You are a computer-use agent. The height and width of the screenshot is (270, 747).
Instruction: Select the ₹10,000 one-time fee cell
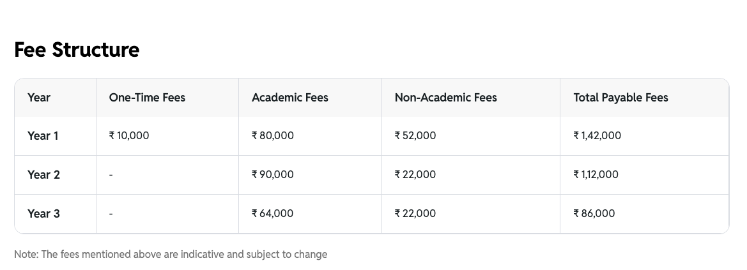point(129,135)
